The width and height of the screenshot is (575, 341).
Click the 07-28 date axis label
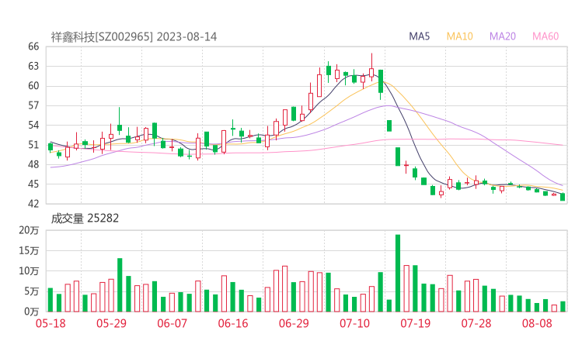476,323
